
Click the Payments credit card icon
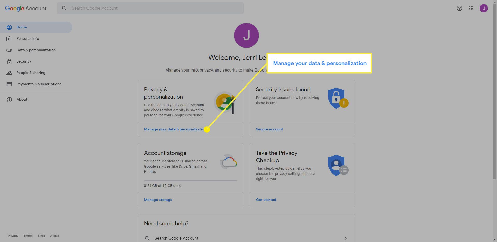pyautogui.click(x=9, y=84)
